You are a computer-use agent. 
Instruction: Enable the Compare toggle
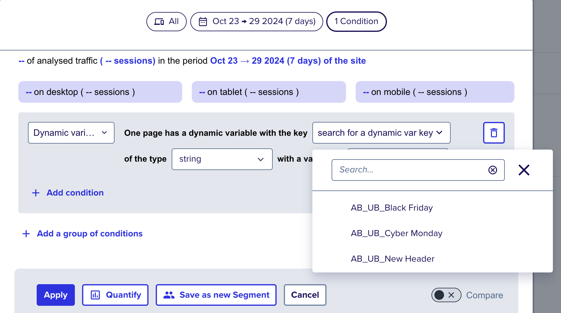[x=446, y=295]
